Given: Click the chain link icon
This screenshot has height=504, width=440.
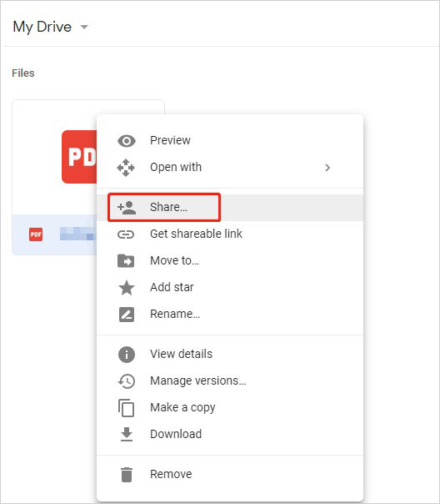Looking at the screenshot, I should coord(126,234).
